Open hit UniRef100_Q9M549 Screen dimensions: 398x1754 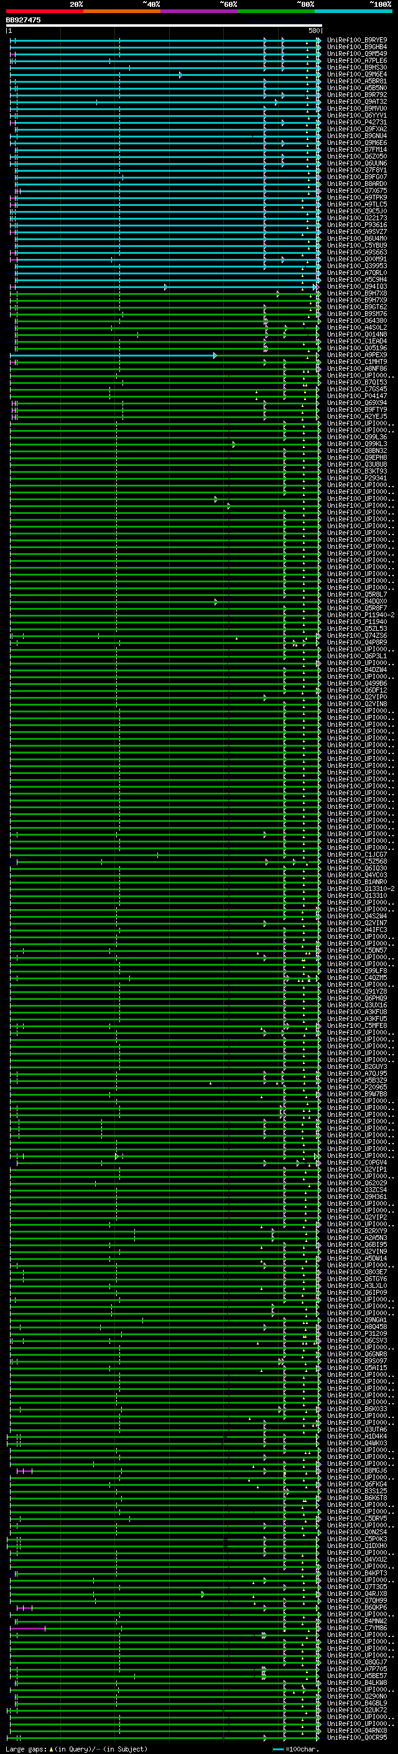357,54
